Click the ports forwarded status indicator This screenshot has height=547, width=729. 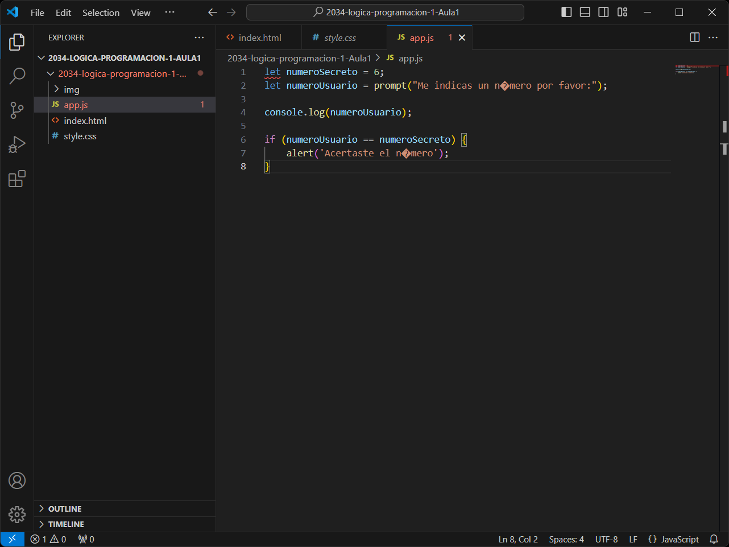[x=86, y=539]
